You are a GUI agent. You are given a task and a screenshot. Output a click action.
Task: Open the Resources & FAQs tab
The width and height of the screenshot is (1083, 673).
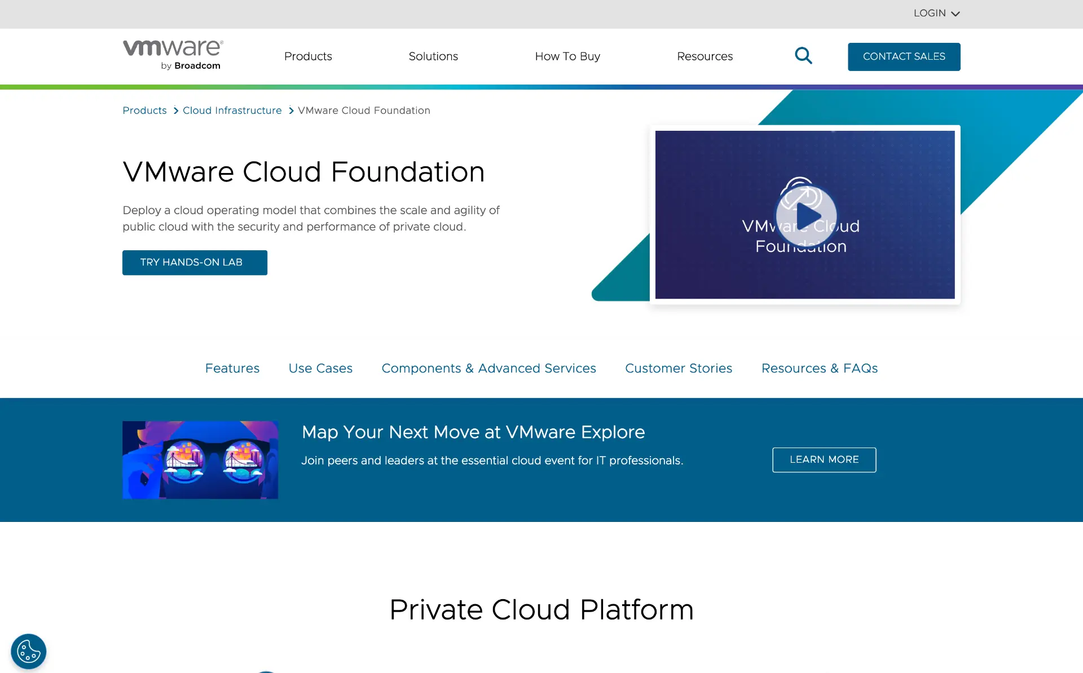(x=819, y=368)
